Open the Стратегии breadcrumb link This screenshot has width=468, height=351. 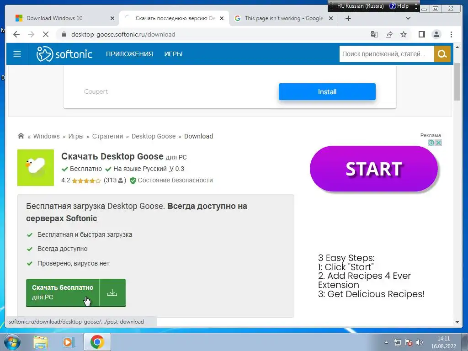click(107, 136)
